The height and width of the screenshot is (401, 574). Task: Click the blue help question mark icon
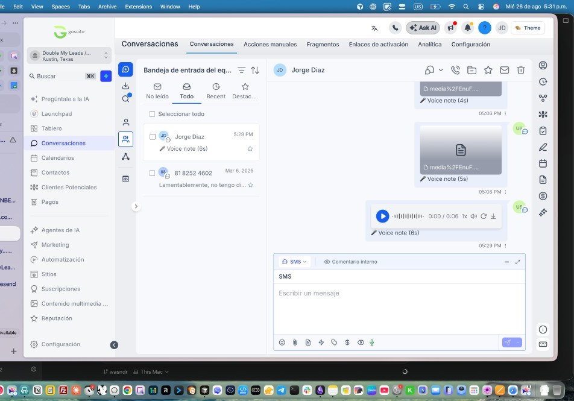[x=485, y=28]
